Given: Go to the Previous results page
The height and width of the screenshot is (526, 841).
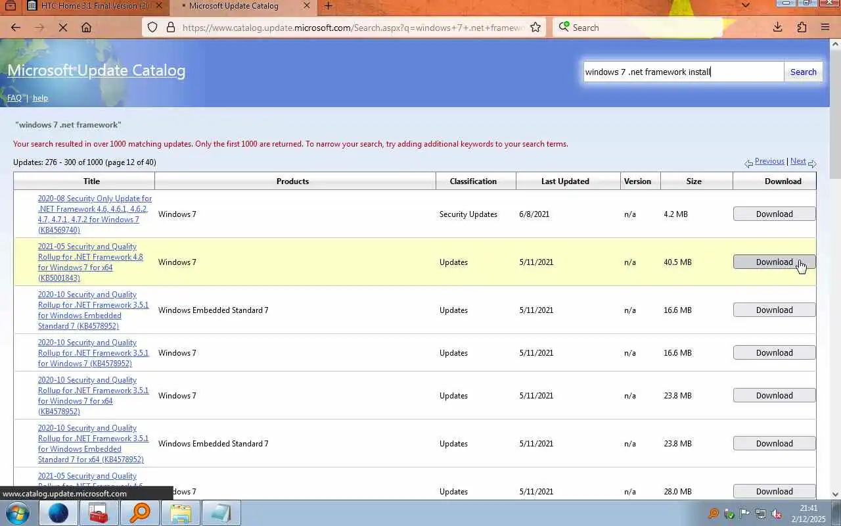Looking at the screenshot, I should (x=769, y=161).
